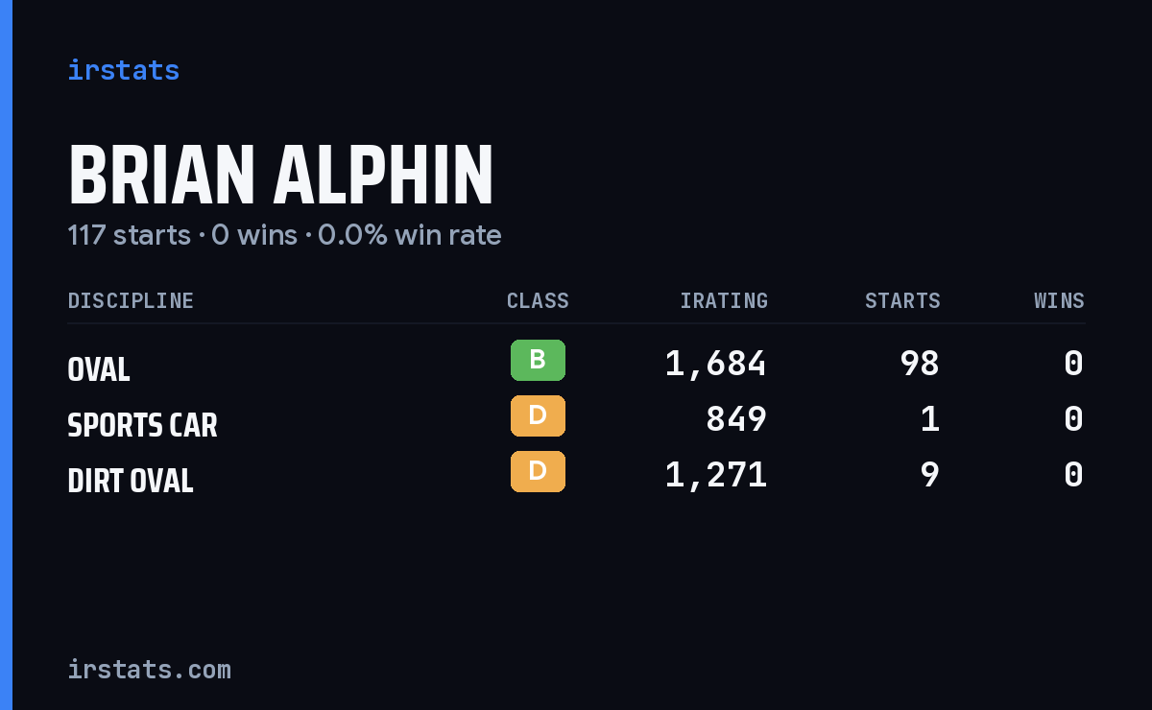Sort by the Wins column header
The width and height of the screenshot is (1152, 710).
1059,300
